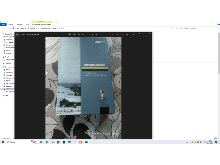Open Microsoft Store from the taskbar
Image resolution: width=220 pixels, height=165 pixels.
click(x=58, y=142)
